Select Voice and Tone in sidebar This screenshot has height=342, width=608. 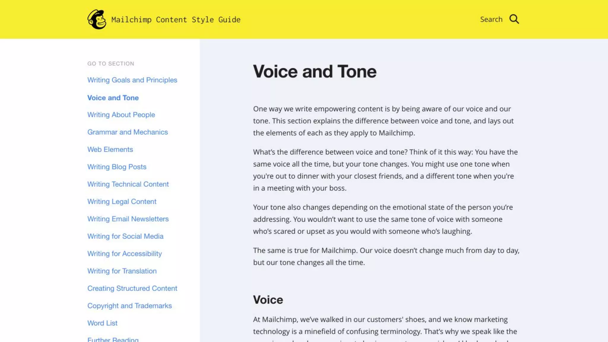point(113,98)
